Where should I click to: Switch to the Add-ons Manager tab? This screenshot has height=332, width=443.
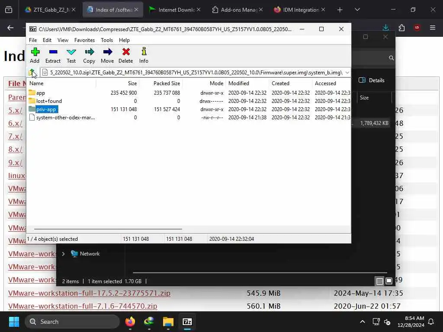pyautogui.click(x=238, y=10)
